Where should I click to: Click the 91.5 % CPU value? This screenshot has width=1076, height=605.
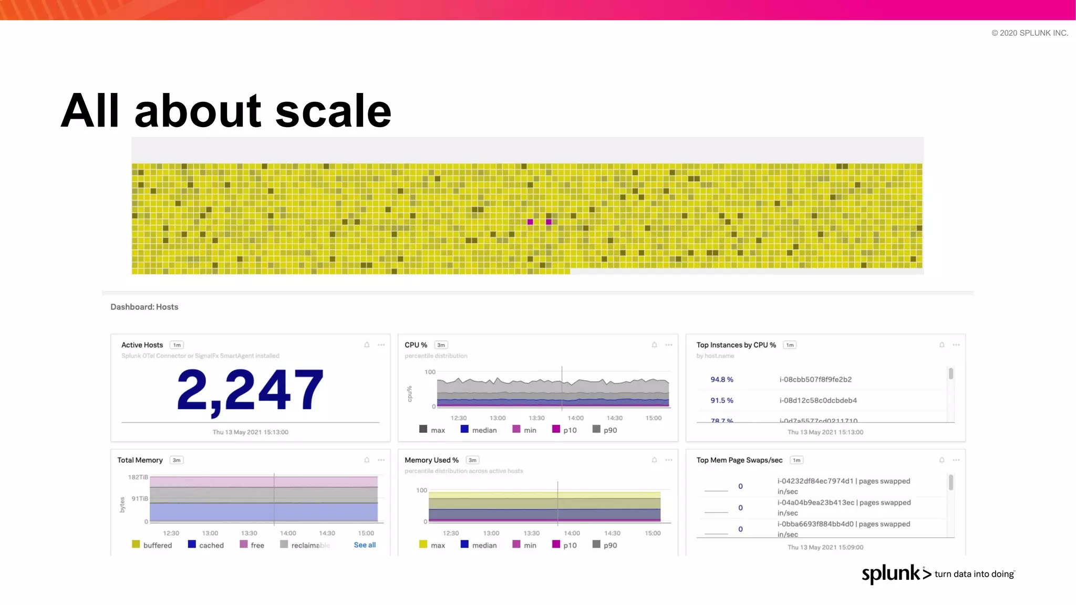point(722,400)
